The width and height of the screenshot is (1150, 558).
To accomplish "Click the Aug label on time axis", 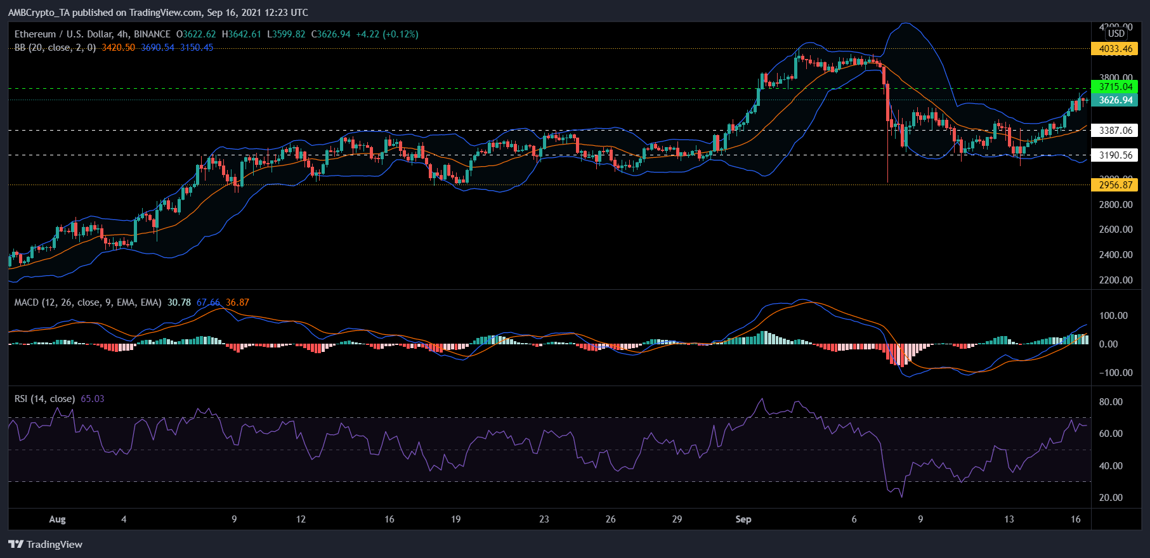I will point(57,519).
